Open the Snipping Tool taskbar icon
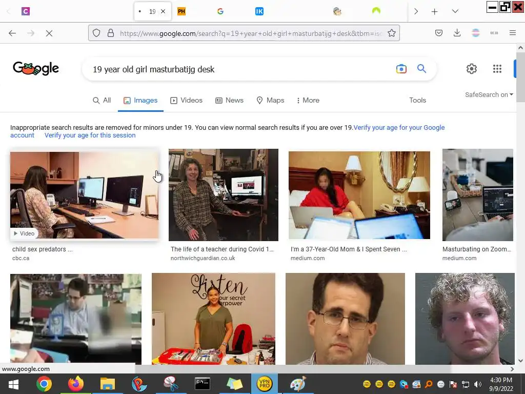Image resolution: width=525 pixels, height=394 pixels. point(171,384)
